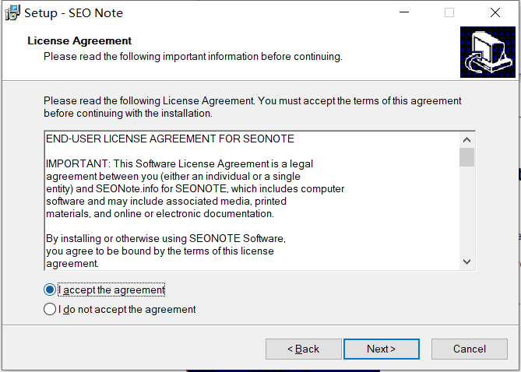Choose the "I do not accept the agreement" option
The image size is (521, 372).
click(50, 309)
